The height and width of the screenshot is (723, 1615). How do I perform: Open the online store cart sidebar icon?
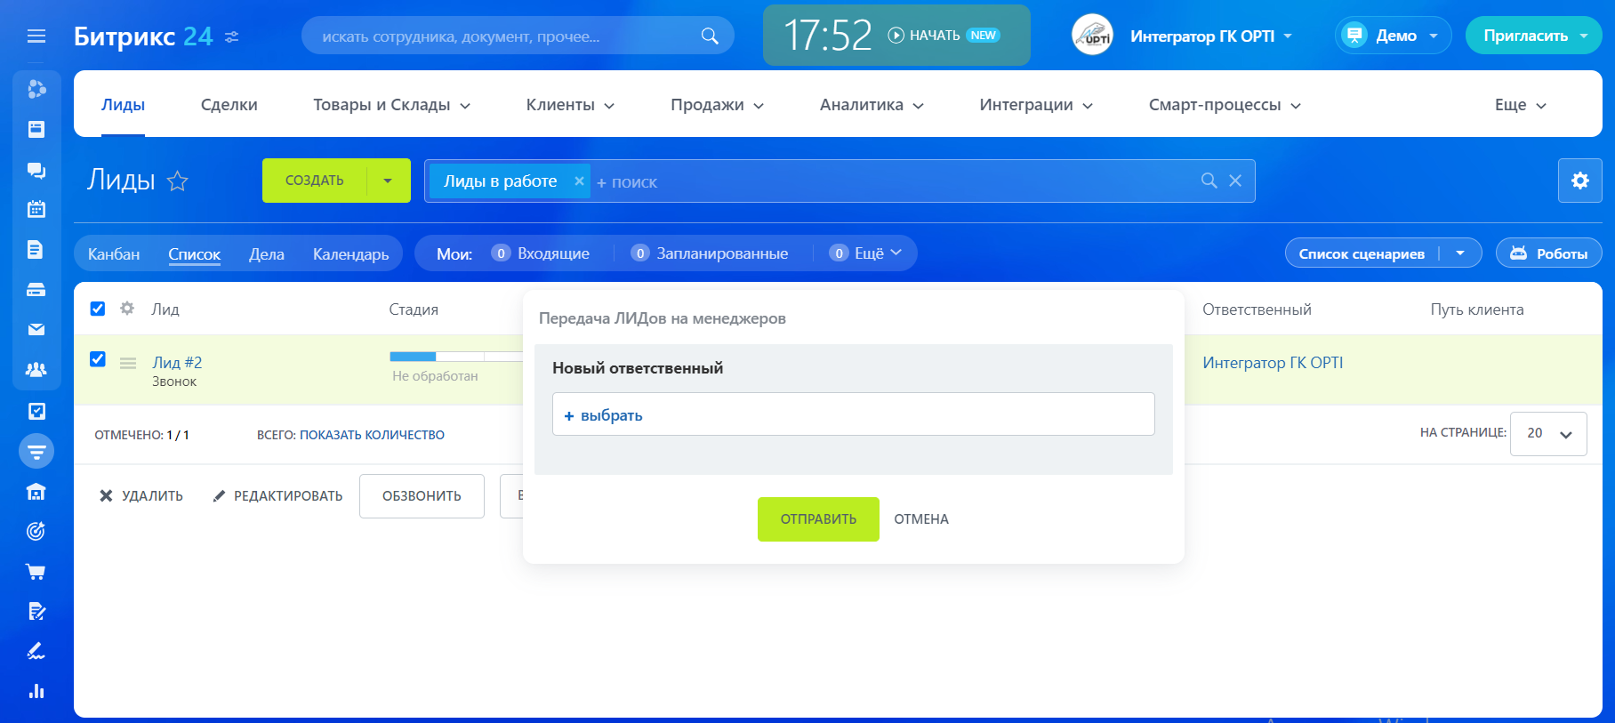coord(36,572)
